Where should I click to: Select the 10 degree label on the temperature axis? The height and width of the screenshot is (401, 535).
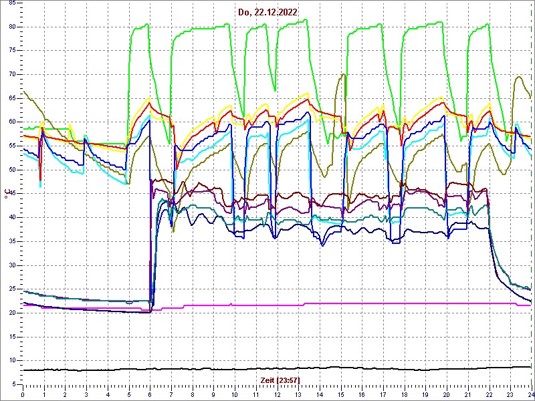coord(12,360)
